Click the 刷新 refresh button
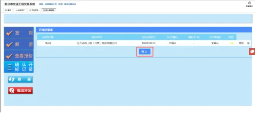 point(20,80)
